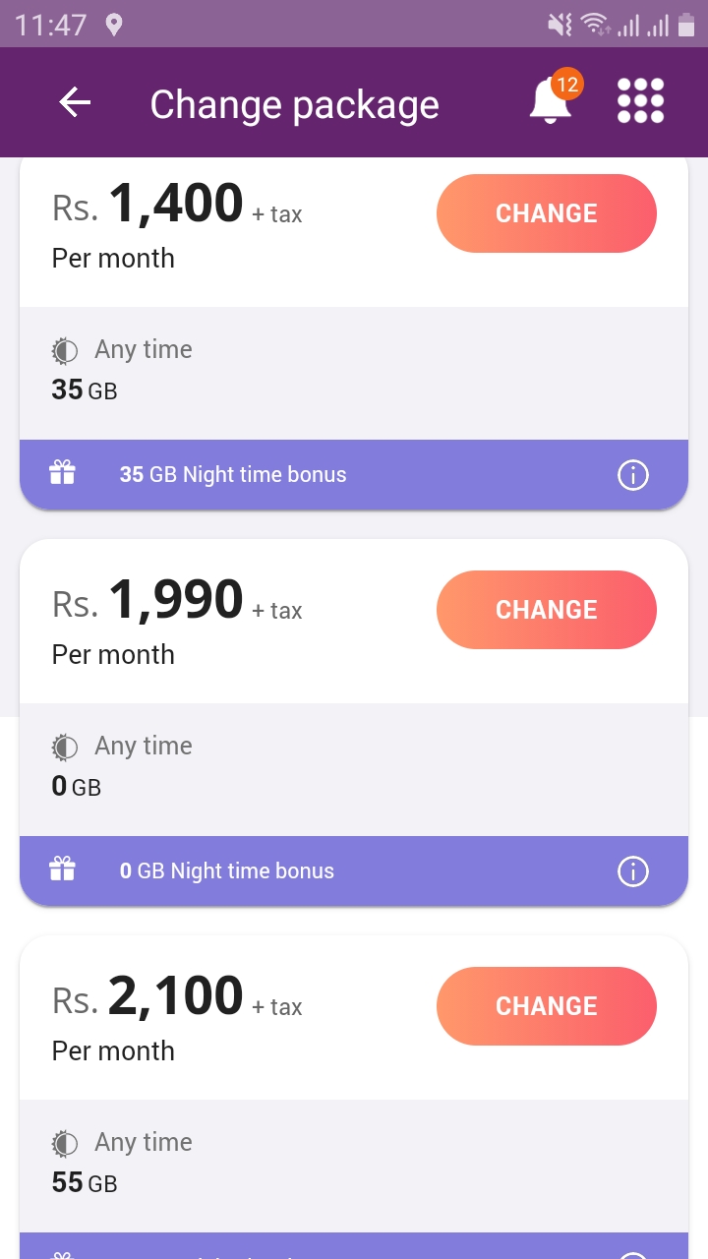The image size is (708, 1259).
Task: Tap Any time icon in Rs. 1,400 package
Action: pyautogui.click(x=65, y=351)
